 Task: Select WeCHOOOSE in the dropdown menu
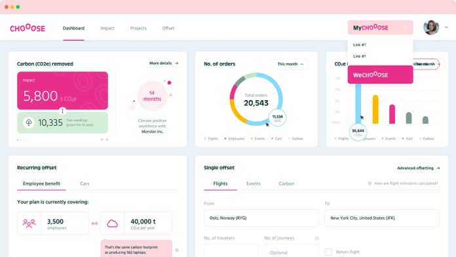pyautogui.click(x=380, y=75)
